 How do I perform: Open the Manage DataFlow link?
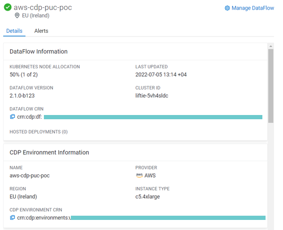pos(253,8)
